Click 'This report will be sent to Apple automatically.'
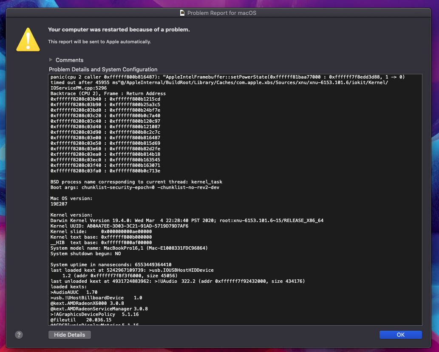The height and width of the screenshot is (352, 439). [x=99, y=42]
